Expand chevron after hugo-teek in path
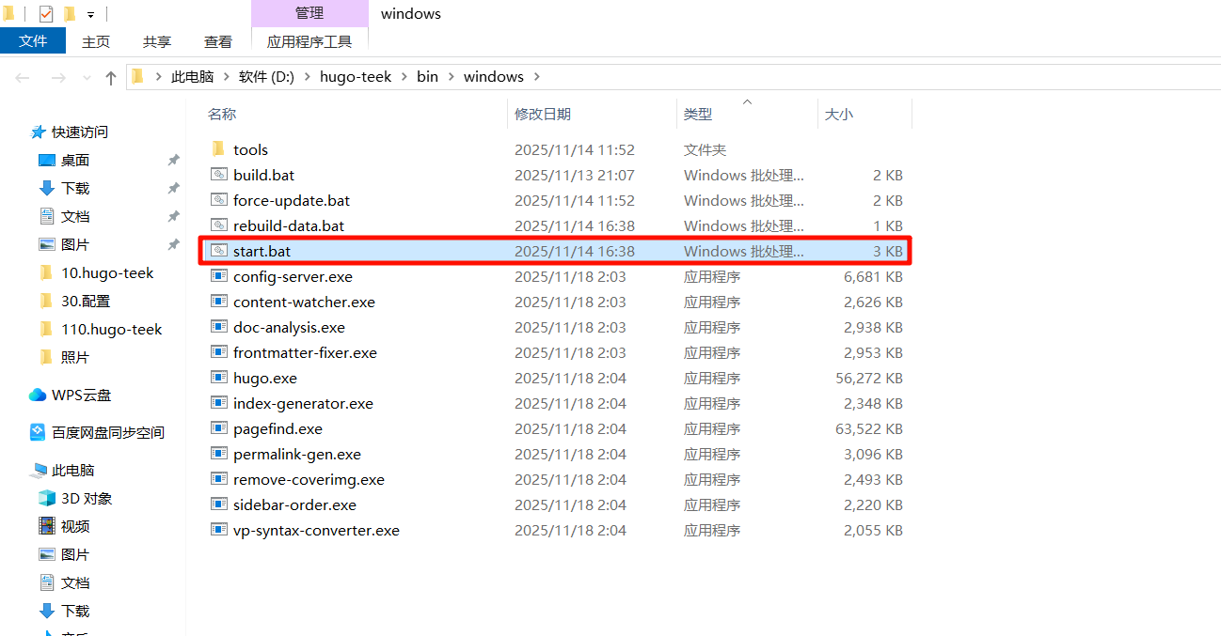 [x=404, y=77]
